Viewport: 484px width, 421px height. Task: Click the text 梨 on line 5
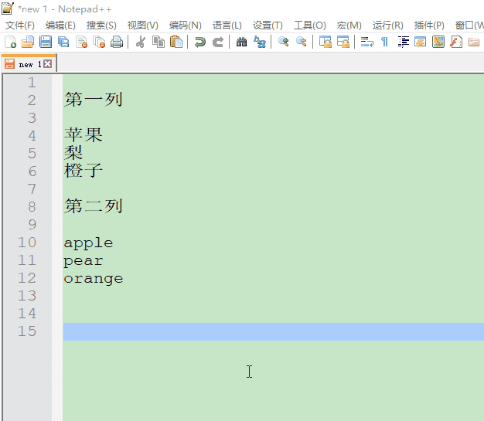(73, 153)
